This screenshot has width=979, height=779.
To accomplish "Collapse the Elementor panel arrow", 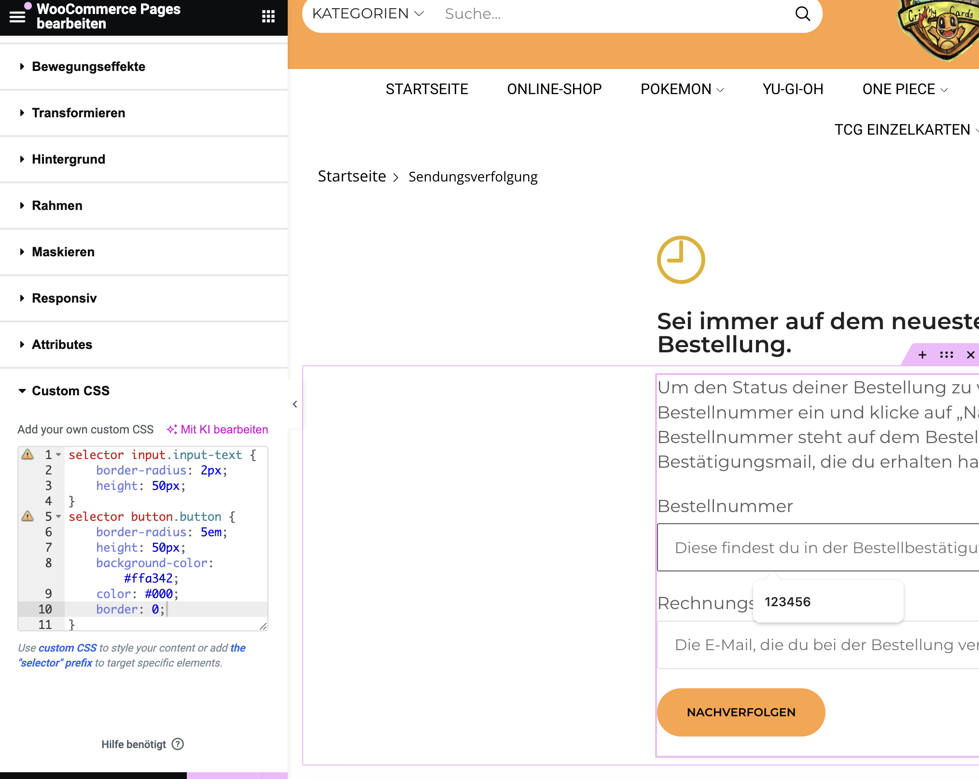I will [x=295, y=404].
